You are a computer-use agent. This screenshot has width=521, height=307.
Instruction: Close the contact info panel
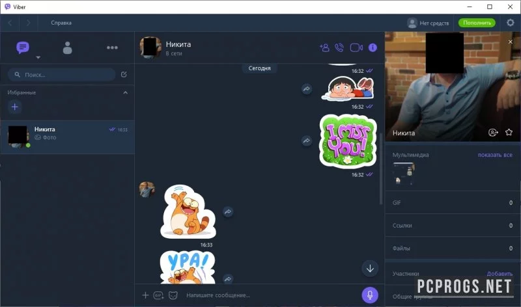[511, 42]
